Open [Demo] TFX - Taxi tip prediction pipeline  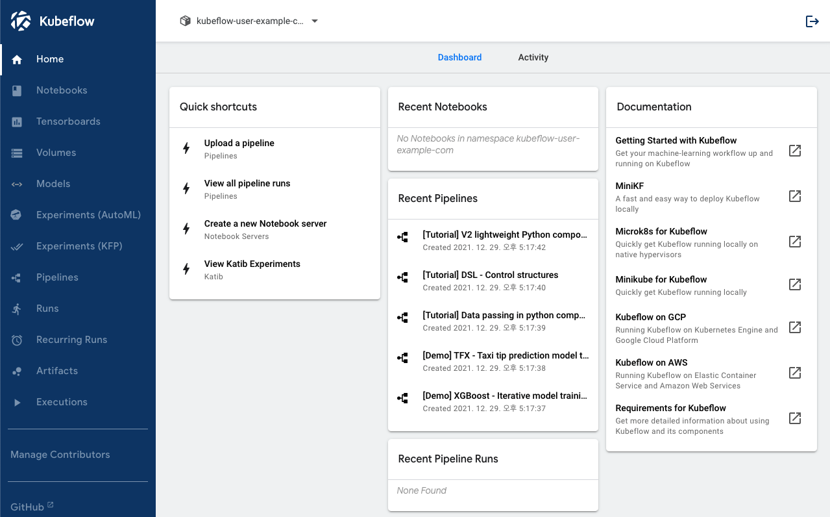[493, 361]
